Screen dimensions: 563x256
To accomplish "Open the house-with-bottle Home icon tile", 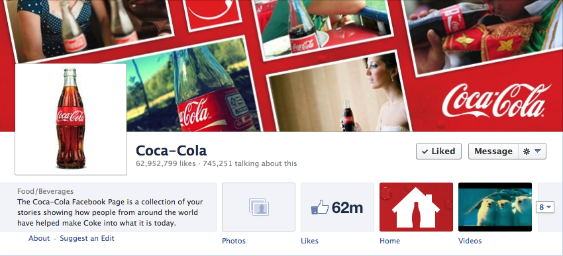I will pos(416,207).
